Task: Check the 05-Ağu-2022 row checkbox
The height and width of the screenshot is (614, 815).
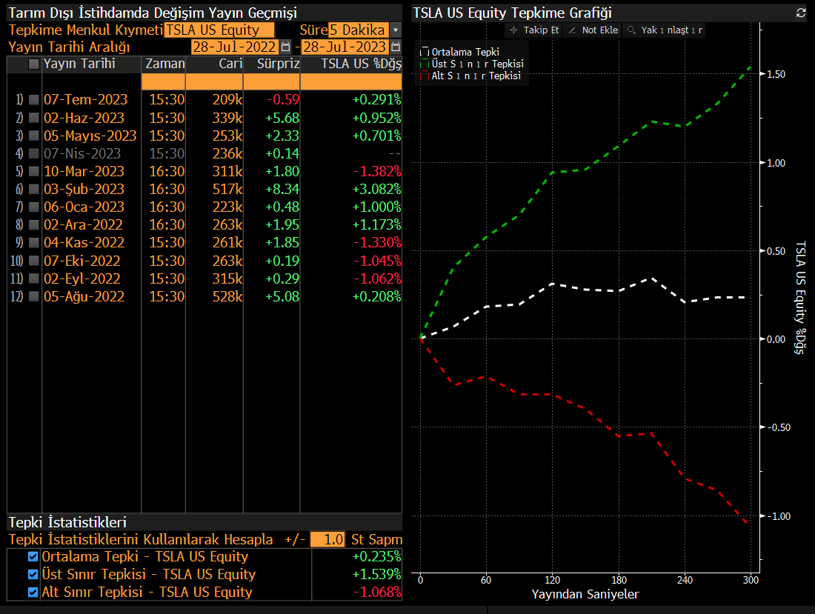Action: [34, 296]
